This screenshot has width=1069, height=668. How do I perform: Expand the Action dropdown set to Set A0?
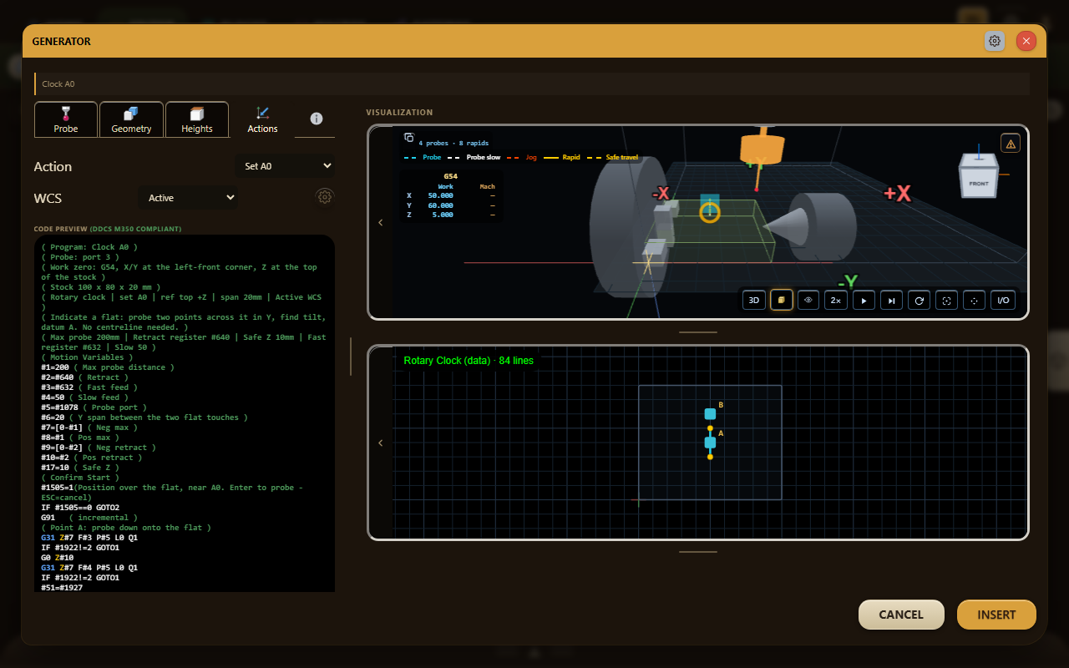click(x=286, y=166)
